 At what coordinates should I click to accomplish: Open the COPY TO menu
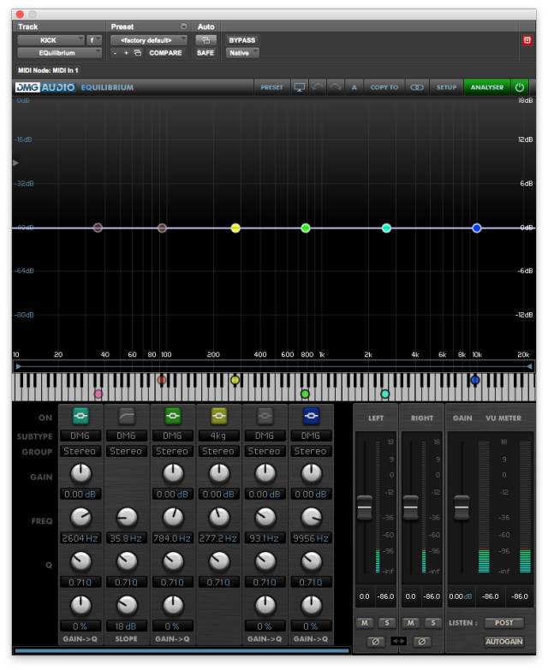coord(384,87)
